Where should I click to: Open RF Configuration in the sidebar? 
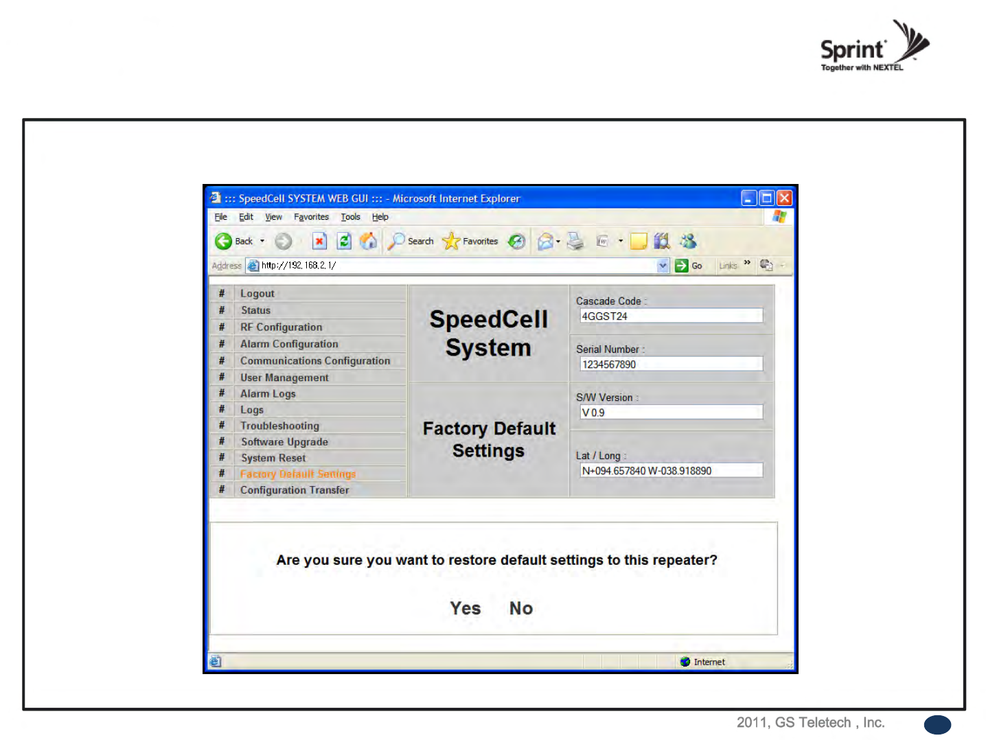click(282, 327)
